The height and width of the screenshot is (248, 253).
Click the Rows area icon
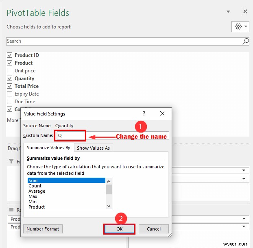tap(11, 210)
